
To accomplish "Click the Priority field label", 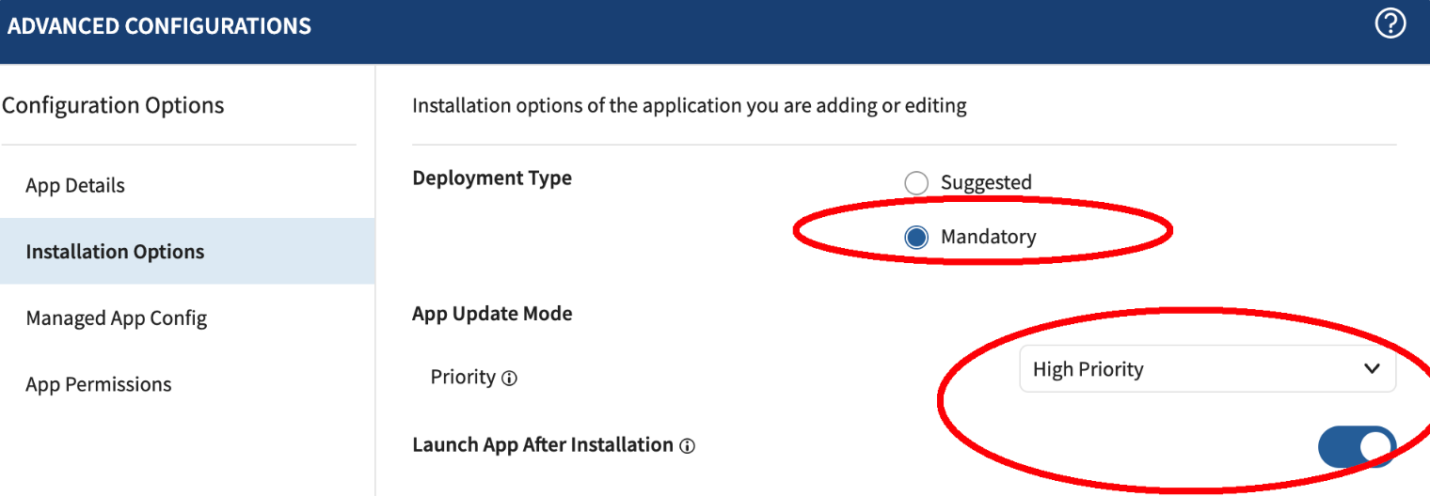I will coord(463,377).
